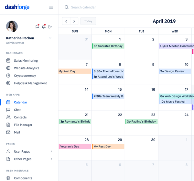
Task: Expand User Pages submenu
Action: 51,151
